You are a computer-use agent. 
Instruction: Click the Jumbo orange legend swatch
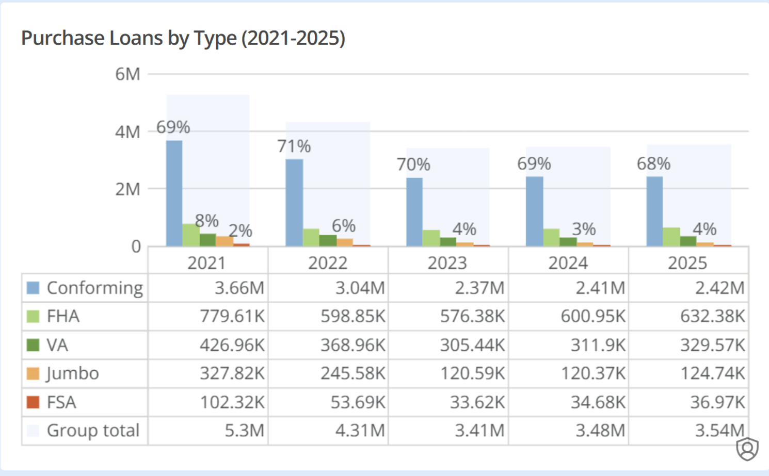(x=33, y=373)
